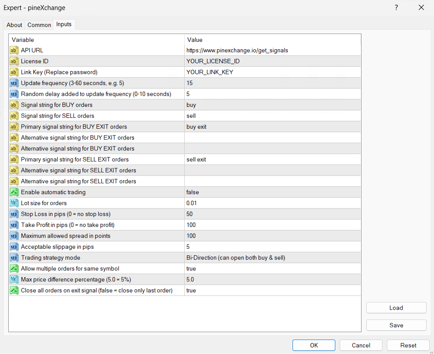Reset inputs with the Reset button

click(408, 345)
